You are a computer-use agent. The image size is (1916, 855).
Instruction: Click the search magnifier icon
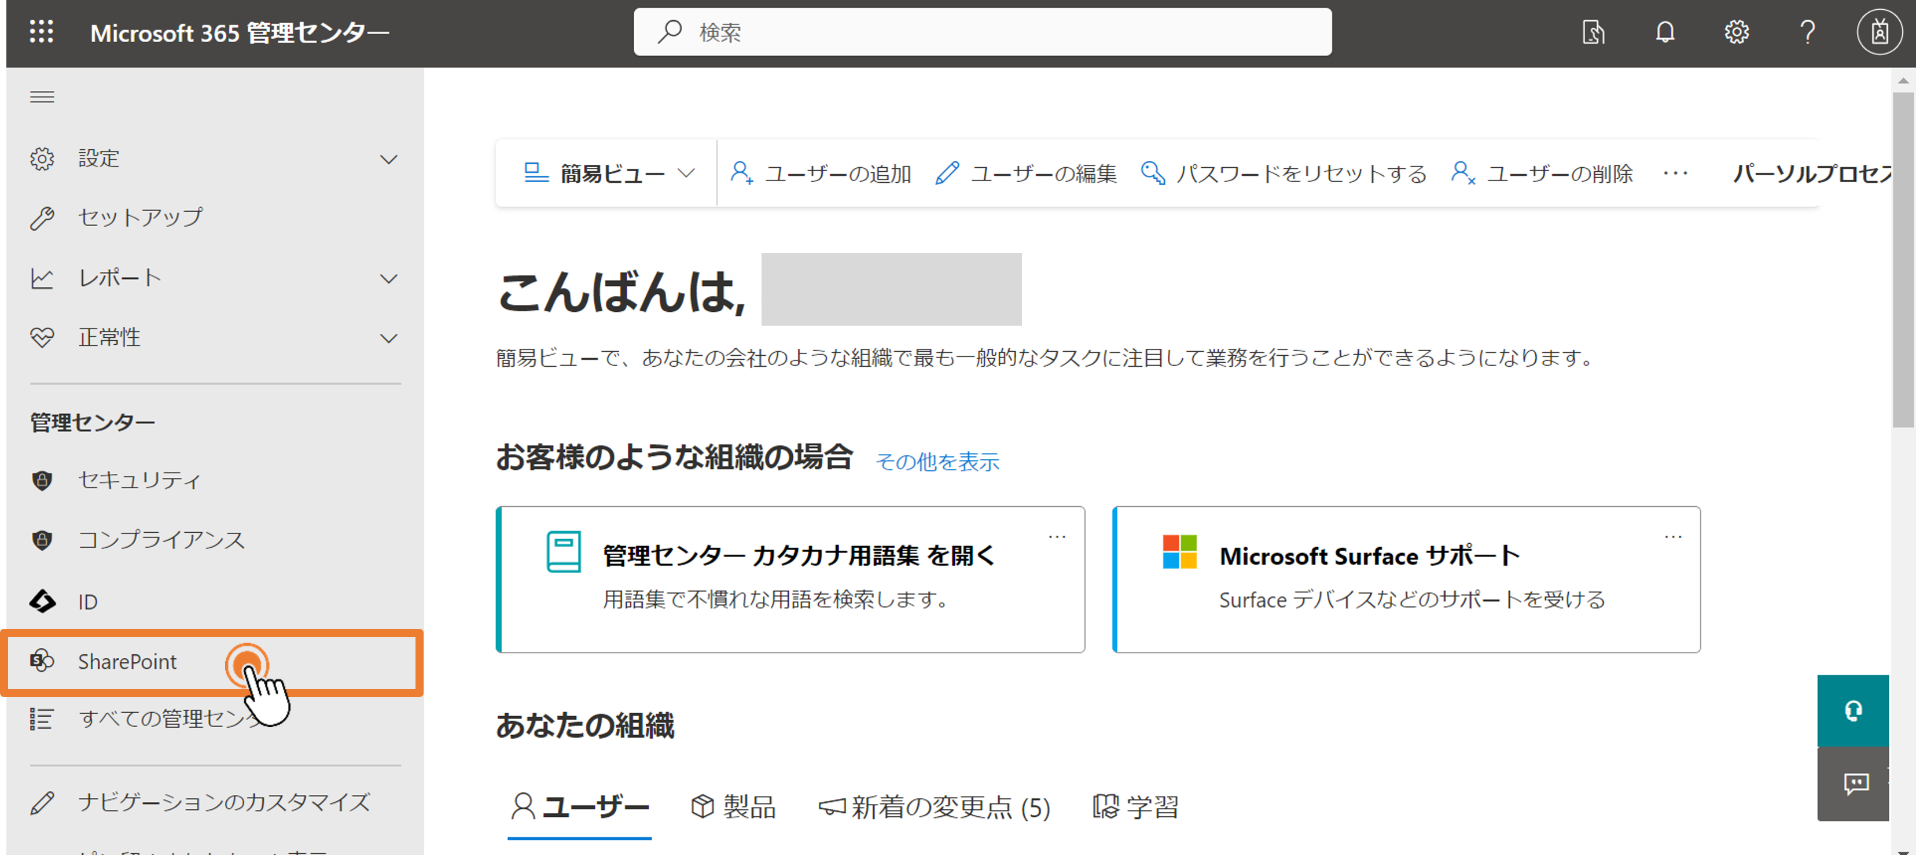670,32
